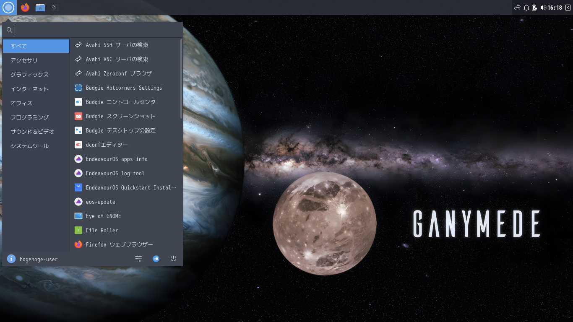Run eos-update from the app list

tap(125, 202)
